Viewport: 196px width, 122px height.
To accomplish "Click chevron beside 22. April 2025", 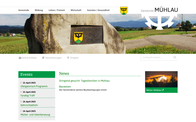I will [x=21, y=83].
